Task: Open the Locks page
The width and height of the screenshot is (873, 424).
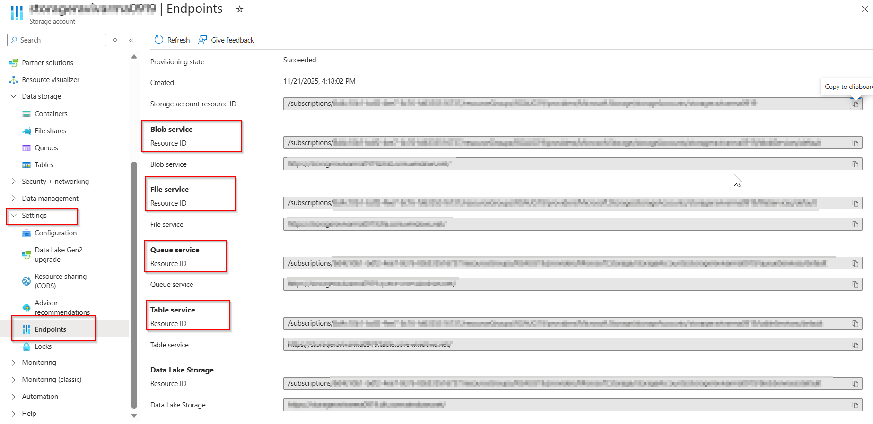Action: [x=43, y=346]
